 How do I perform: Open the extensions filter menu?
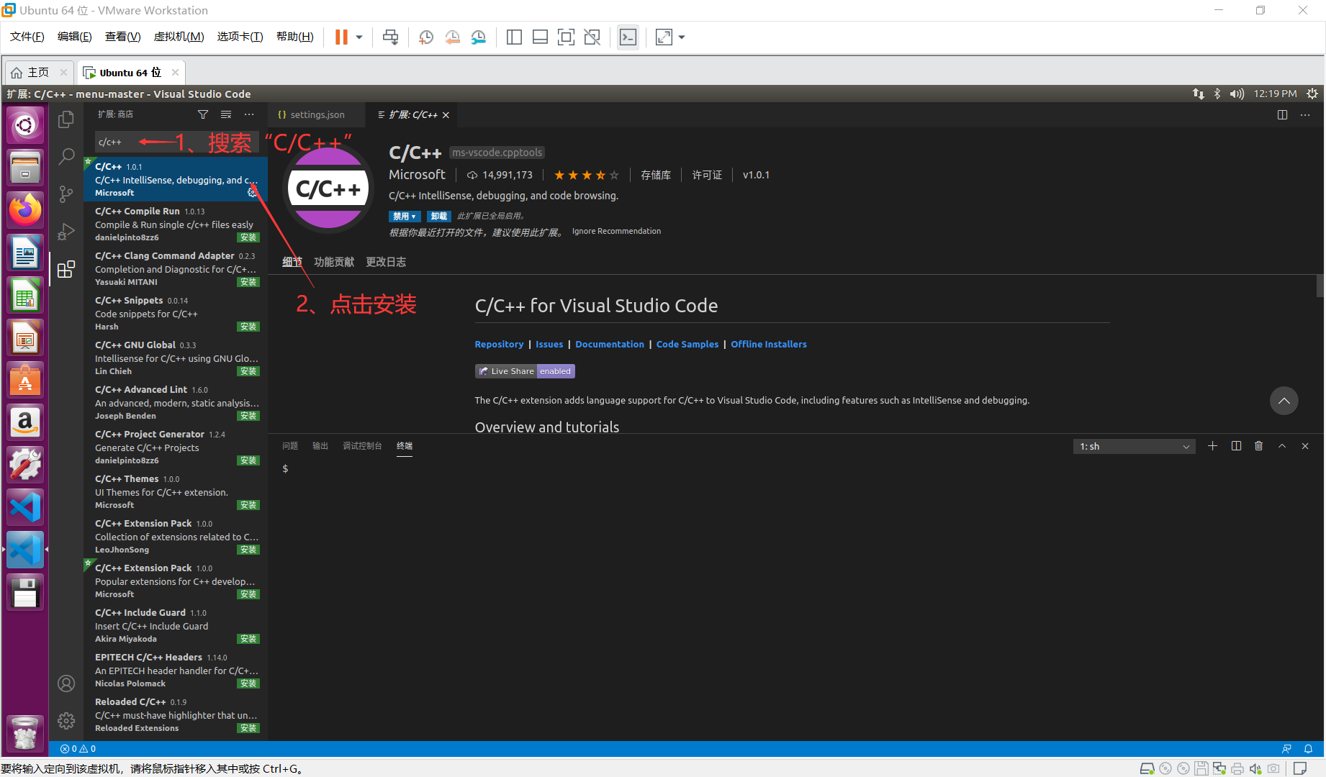pos(203,114)
